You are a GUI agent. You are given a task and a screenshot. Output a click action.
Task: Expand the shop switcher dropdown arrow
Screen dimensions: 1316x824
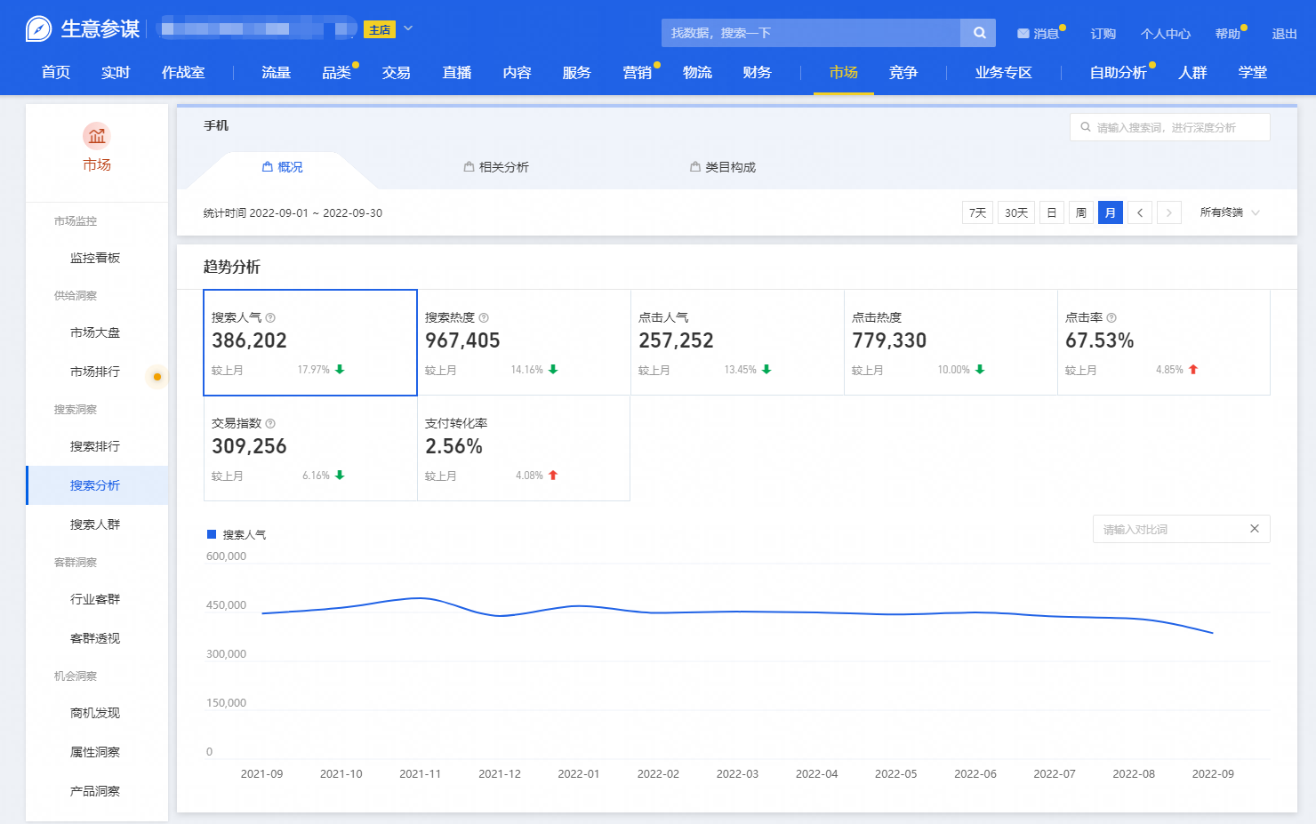tap(408, 28)
